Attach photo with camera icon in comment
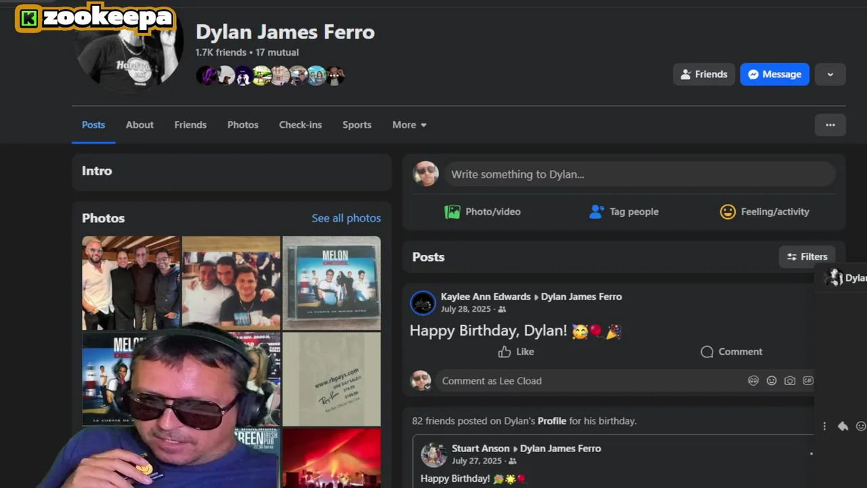Viewport: 867px width, 488px height. pos(790,381)
